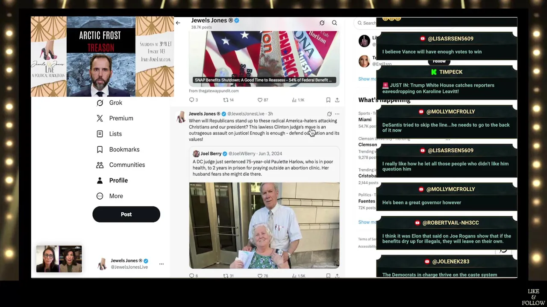The width and height of the screenshot is (547, 307).
Task: Open the search icon in the profile header
Action: coord(335,23)
